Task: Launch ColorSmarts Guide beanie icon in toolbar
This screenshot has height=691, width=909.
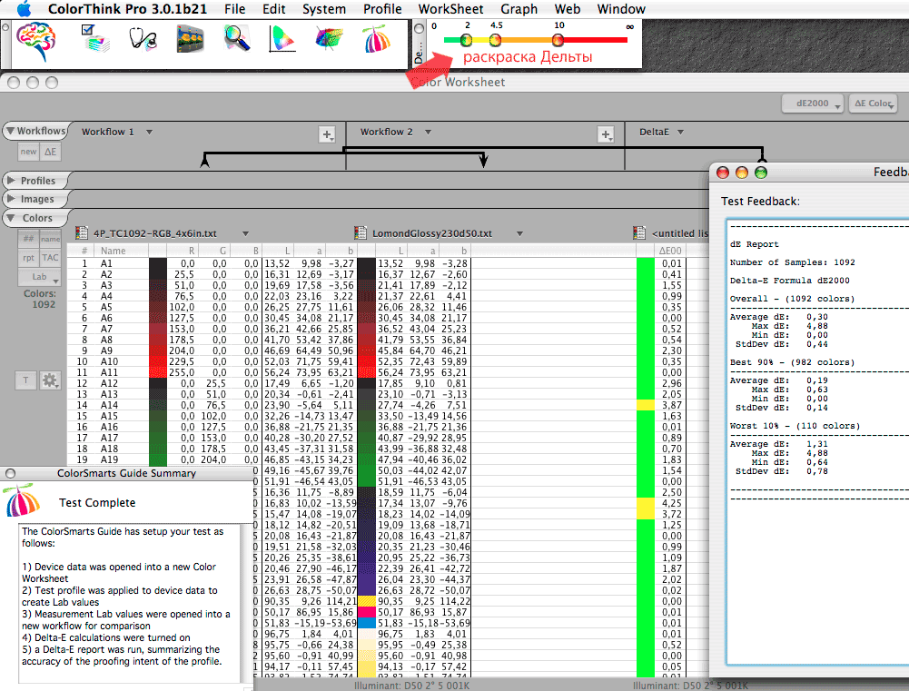Action: pyautogui.click(x=377, y=39)
